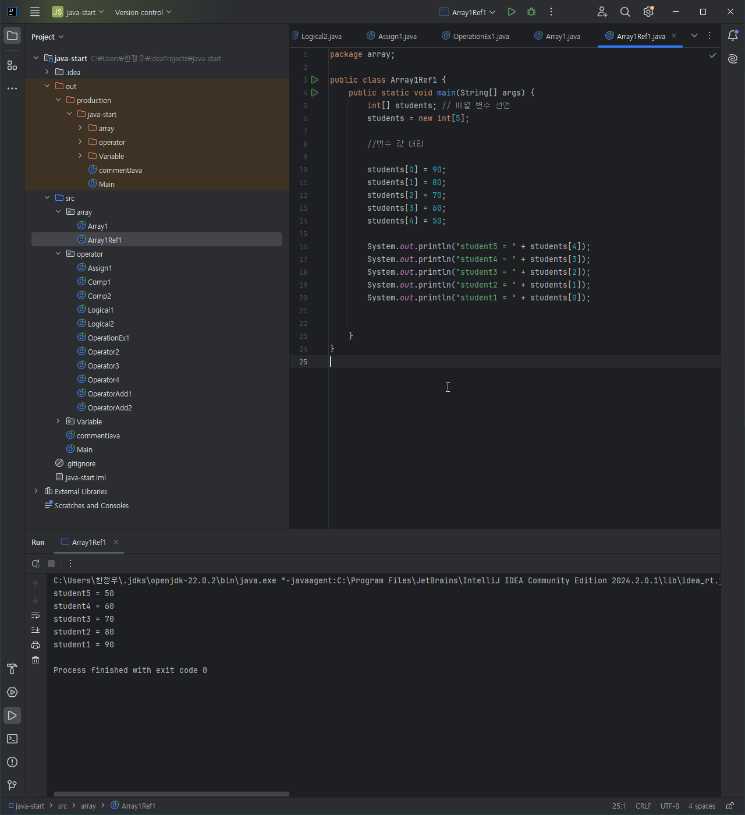Expand the out array folder
This screenshot has height=815, width=745.
[80, 128]
